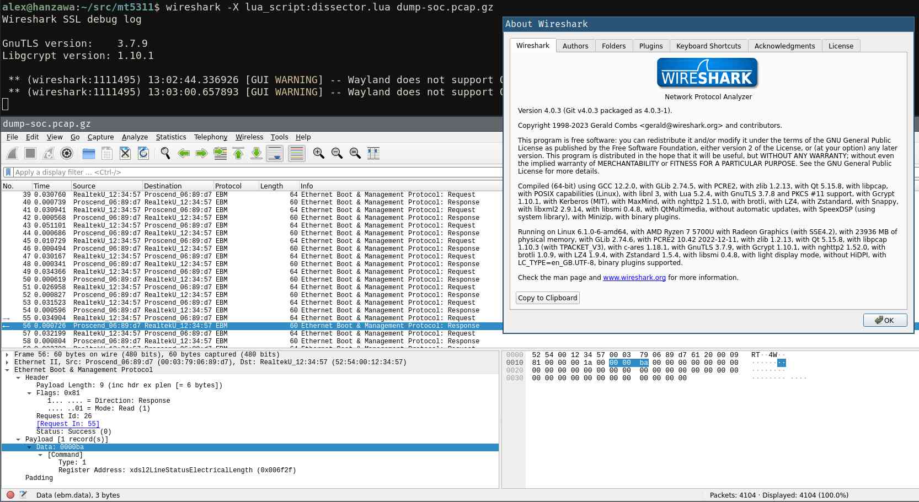Click the Normal size zoom icon
Viewport: 919px width, 502px height.
pyautogui.click(x=355, y=153)
